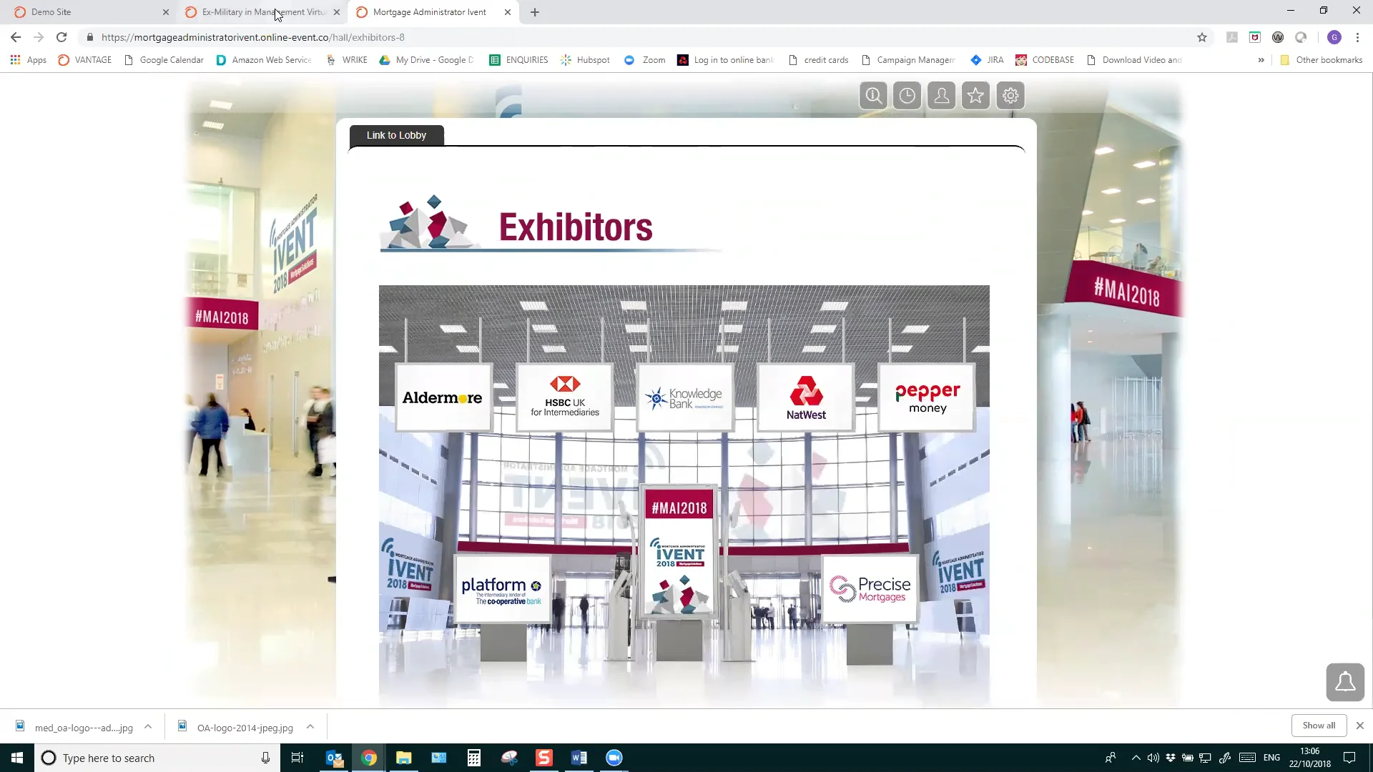1373x772 pixels.
Task: Bookmark this page with the address bar star
Action: tap(1202, 37)
